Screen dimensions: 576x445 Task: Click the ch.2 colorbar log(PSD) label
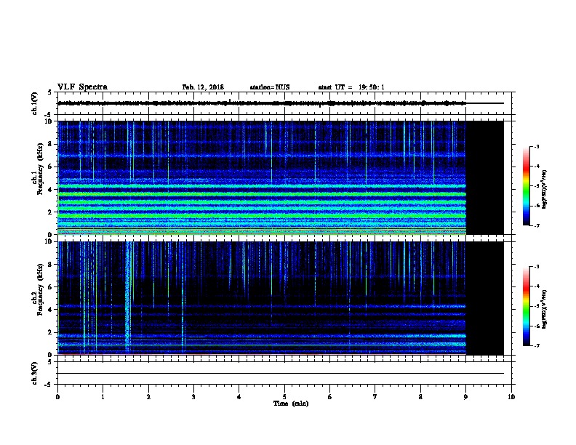click(x=544, y=309)
